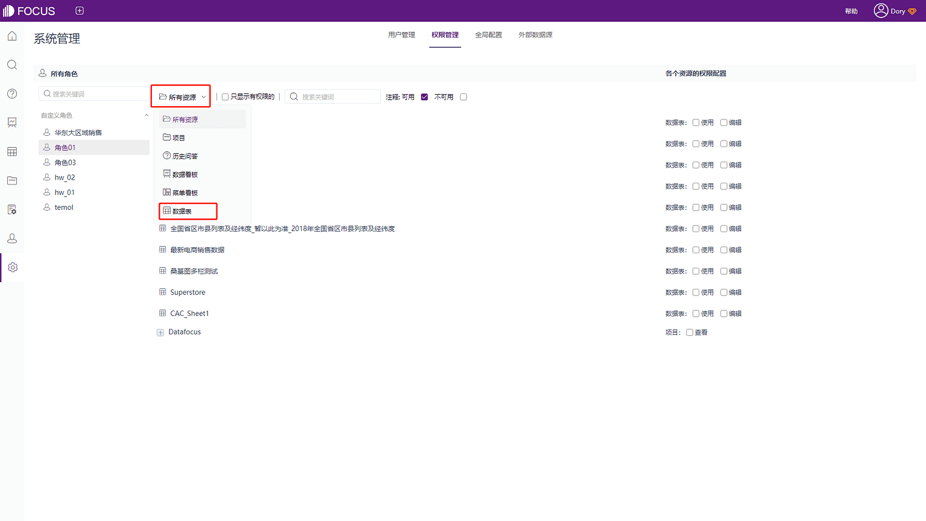
Task: Open the search icon in sidebar
Action: (12, 65)
